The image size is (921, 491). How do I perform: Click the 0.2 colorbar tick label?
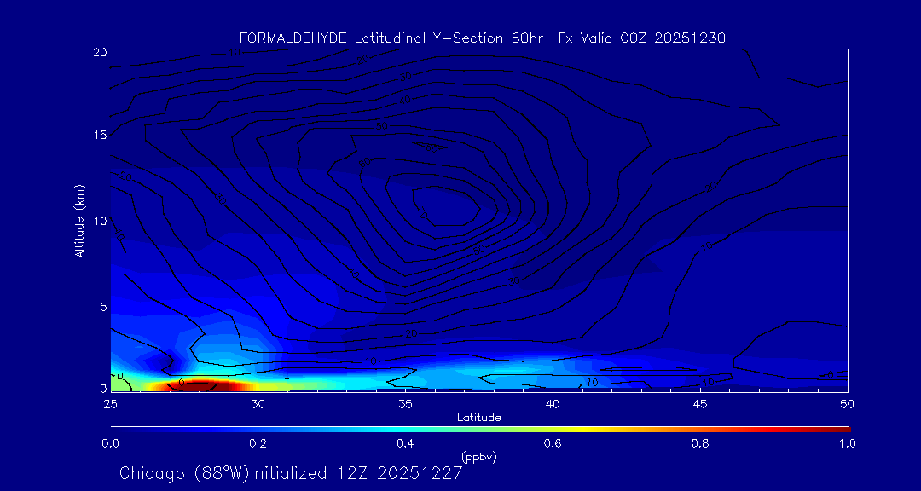pyautogui.click(x=258, y=443)
